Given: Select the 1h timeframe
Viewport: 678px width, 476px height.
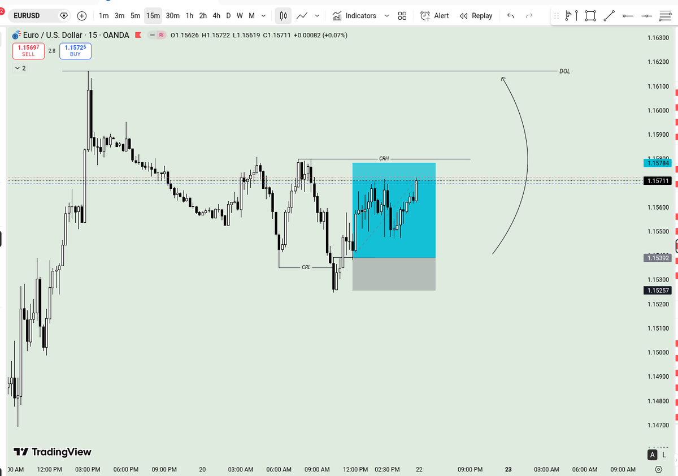Looking at the screenshot, I should click(x=189, y=16).
